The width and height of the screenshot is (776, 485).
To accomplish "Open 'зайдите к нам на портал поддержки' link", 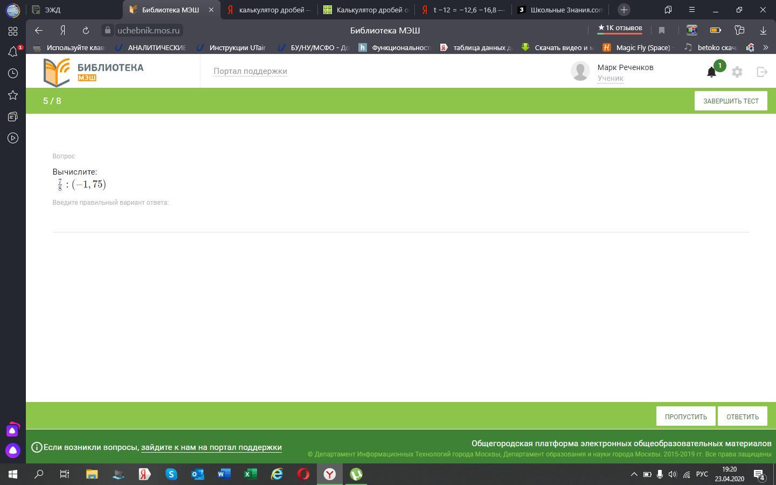I will 211,447.
